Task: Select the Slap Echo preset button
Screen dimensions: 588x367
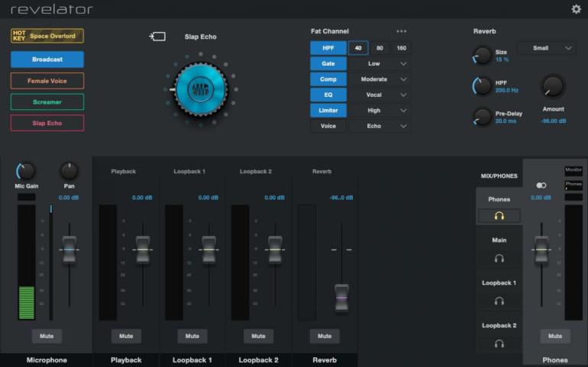Action: [47, 123]
